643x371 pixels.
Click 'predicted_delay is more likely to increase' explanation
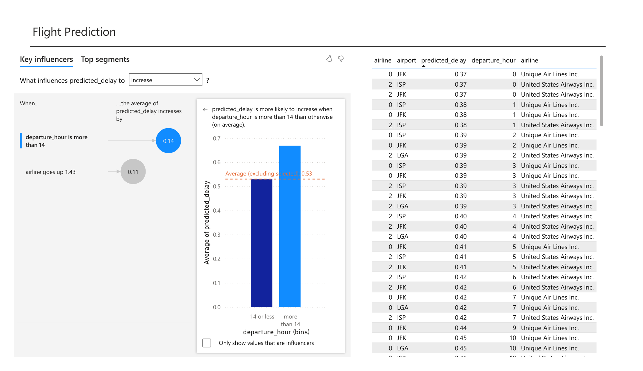[272, 117]
